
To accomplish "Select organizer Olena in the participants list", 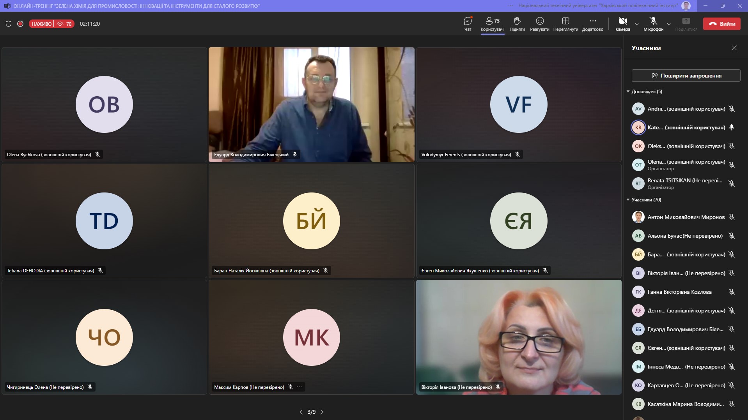I will point(684,165).
